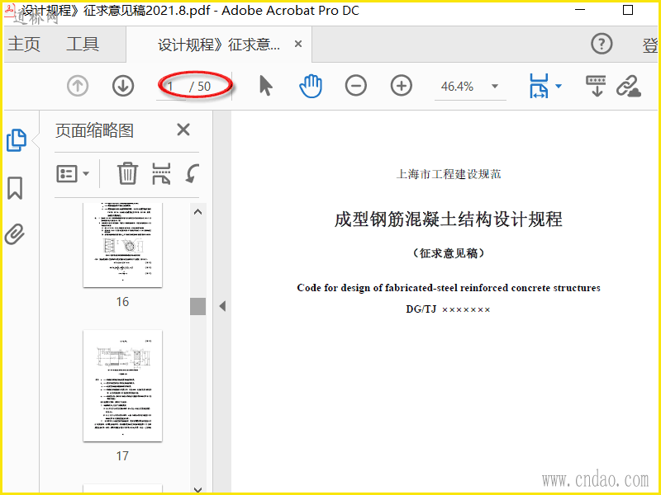This screenshot has width=661, height=495.
Task: Zoom out with the minus button
Action: 356,86
